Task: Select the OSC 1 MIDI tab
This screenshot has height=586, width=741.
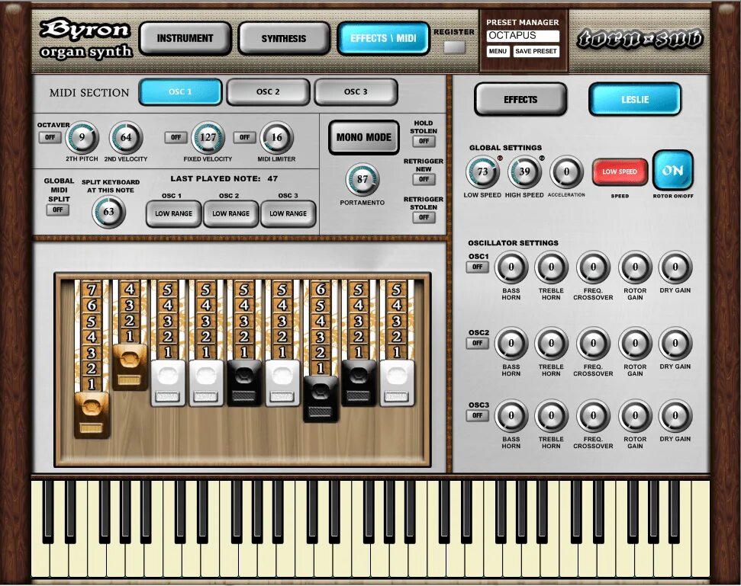Action: [181, 91]
